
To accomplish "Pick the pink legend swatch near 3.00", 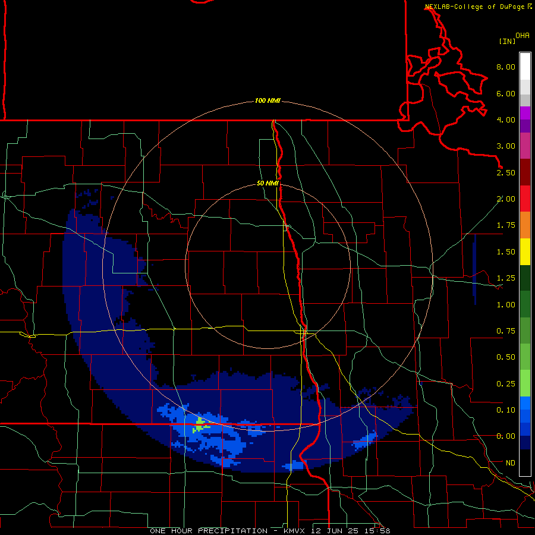I will [525, 146].
